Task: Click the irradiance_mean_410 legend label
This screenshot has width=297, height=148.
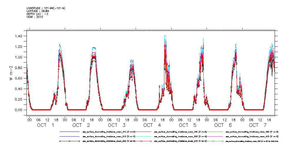Action: 109,132
